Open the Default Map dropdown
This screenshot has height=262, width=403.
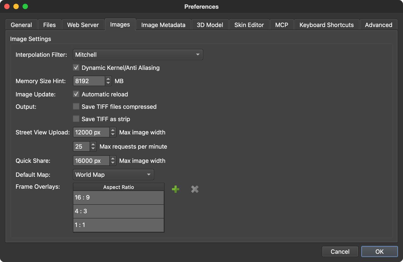tap(113, 175)
